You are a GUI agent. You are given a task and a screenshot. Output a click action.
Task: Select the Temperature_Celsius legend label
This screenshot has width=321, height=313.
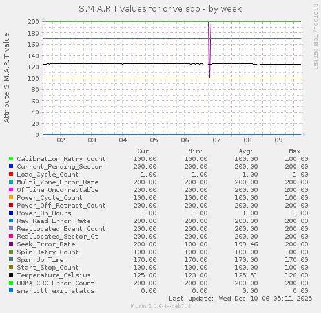54,275
